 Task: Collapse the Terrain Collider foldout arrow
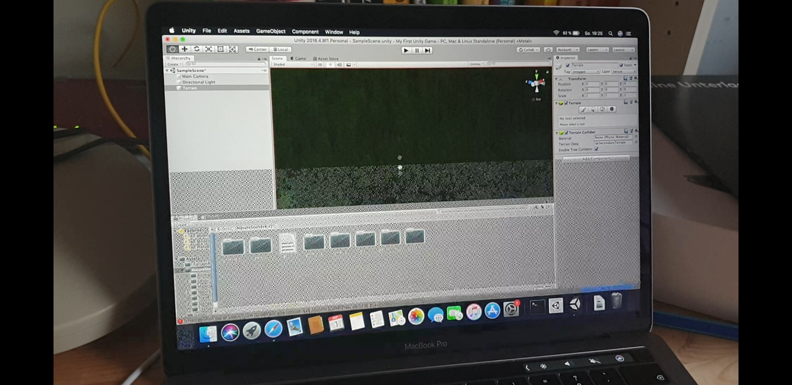pyautogui.click(x=557, y=133)
